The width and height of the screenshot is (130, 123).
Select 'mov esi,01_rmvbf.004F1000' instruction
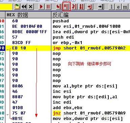coord(86,26)
